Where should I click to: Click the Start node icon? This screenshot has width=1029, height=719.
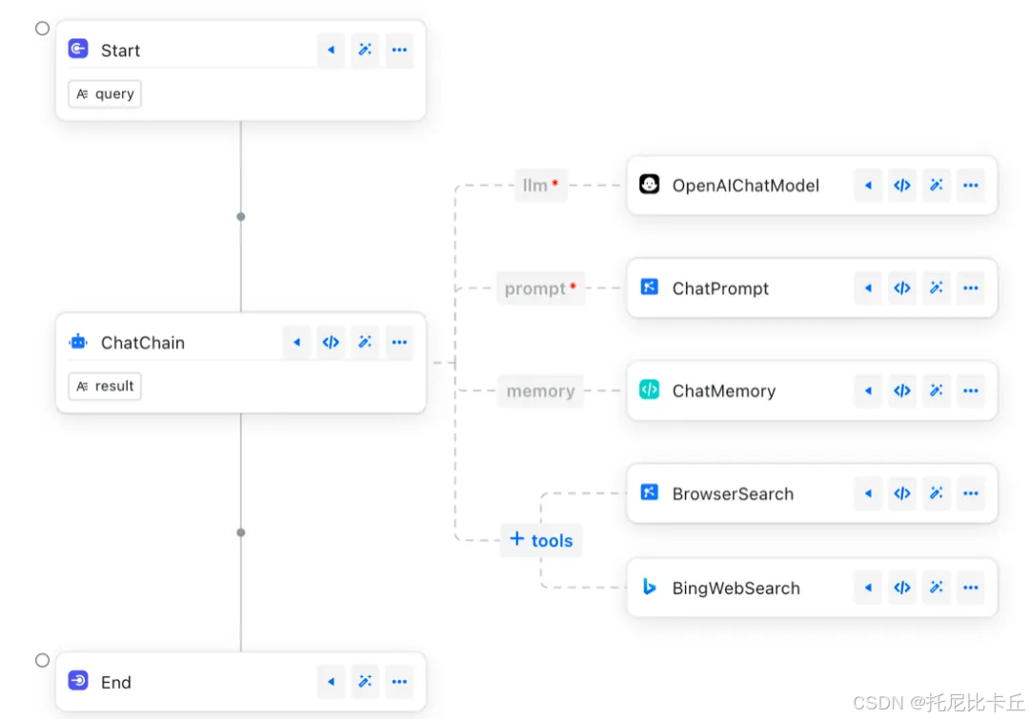(78, 50)
